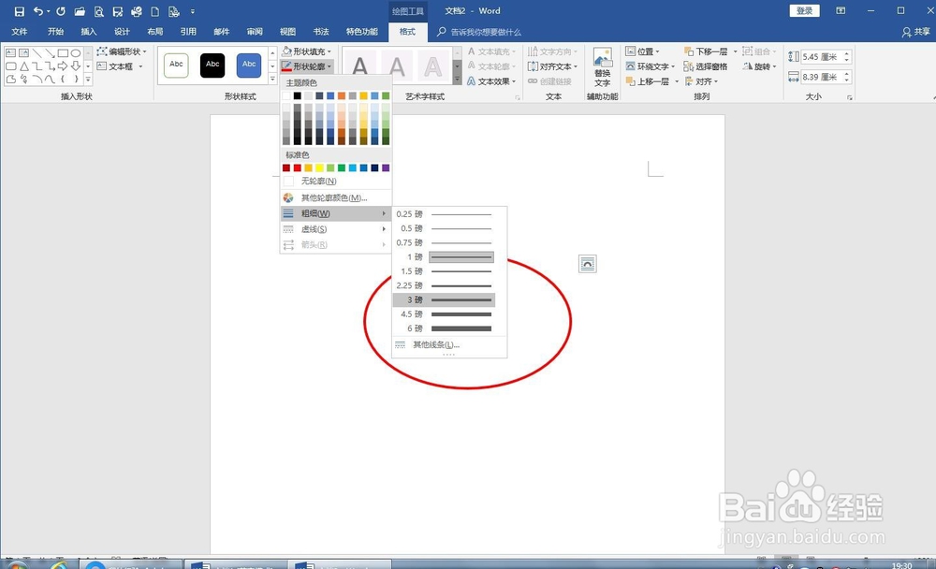Select the freeform shape tool
Viewport: 936px width, 569px height.
pos(10,79)
